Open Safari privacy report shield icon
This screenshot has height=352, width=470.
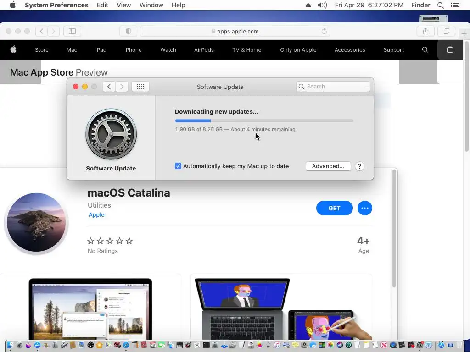[x=129, y=31]
